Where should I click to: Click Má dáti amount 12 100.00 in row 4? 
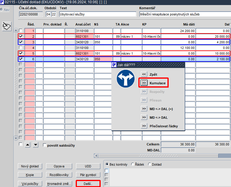[x=178, y=48]
